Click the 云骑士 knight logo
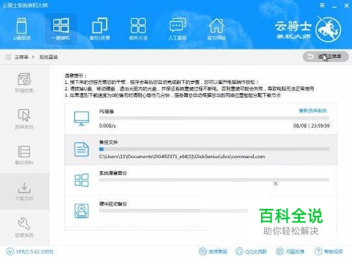Image resolution: width=352 pixels, height=257 pixels. (328, 30)
